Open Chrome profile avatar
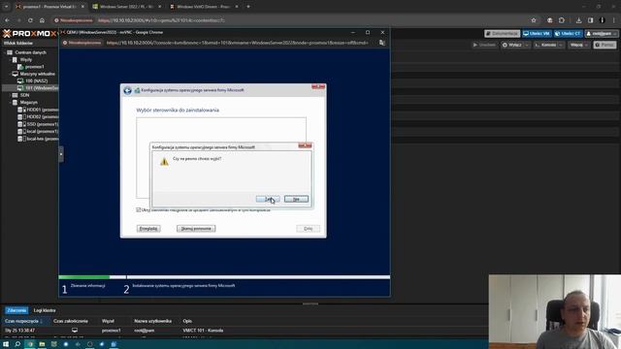Image resolution: width=621 pixels, height=349 pixels. click(602, 20)
